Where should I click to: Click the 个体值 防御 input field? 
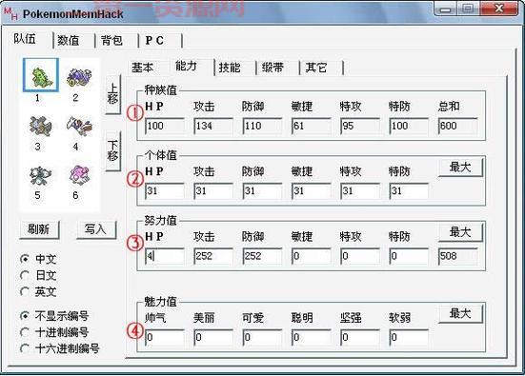pos(263,191)
